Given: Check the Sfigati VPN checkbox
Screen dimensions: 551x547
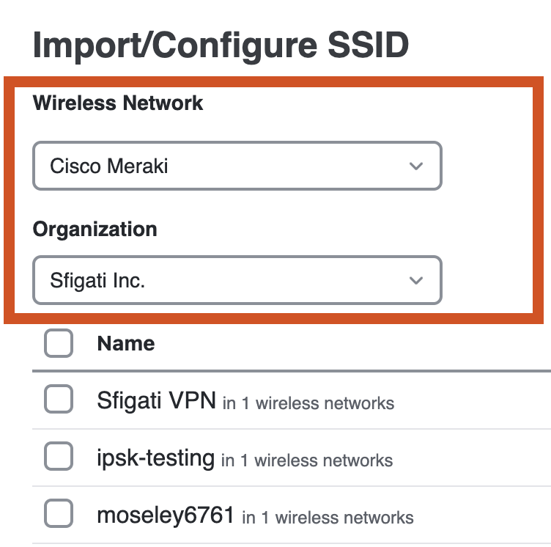Looking at the screenshot, I should (59, 400).
